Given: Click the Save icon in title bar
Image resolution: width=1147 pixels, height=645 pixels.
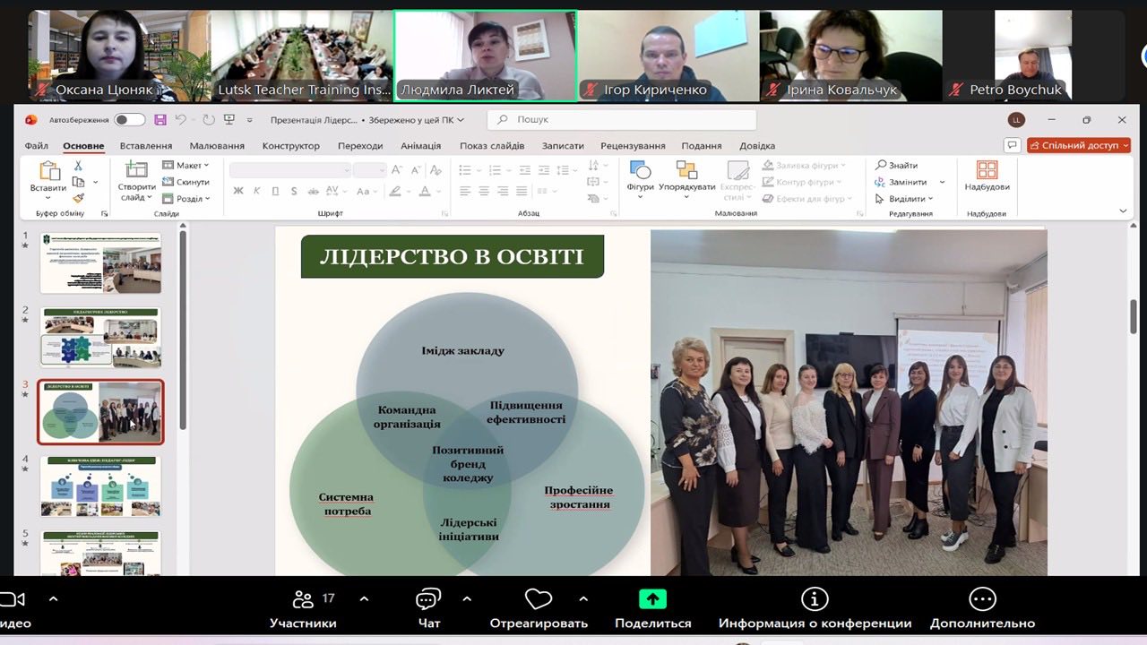Looking at the screenshot, I should [x=160, y=120].
